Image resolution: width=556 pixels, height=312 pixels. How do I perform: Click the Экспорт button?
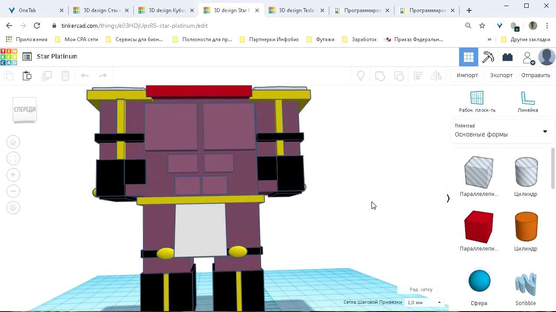click(501, 75)
